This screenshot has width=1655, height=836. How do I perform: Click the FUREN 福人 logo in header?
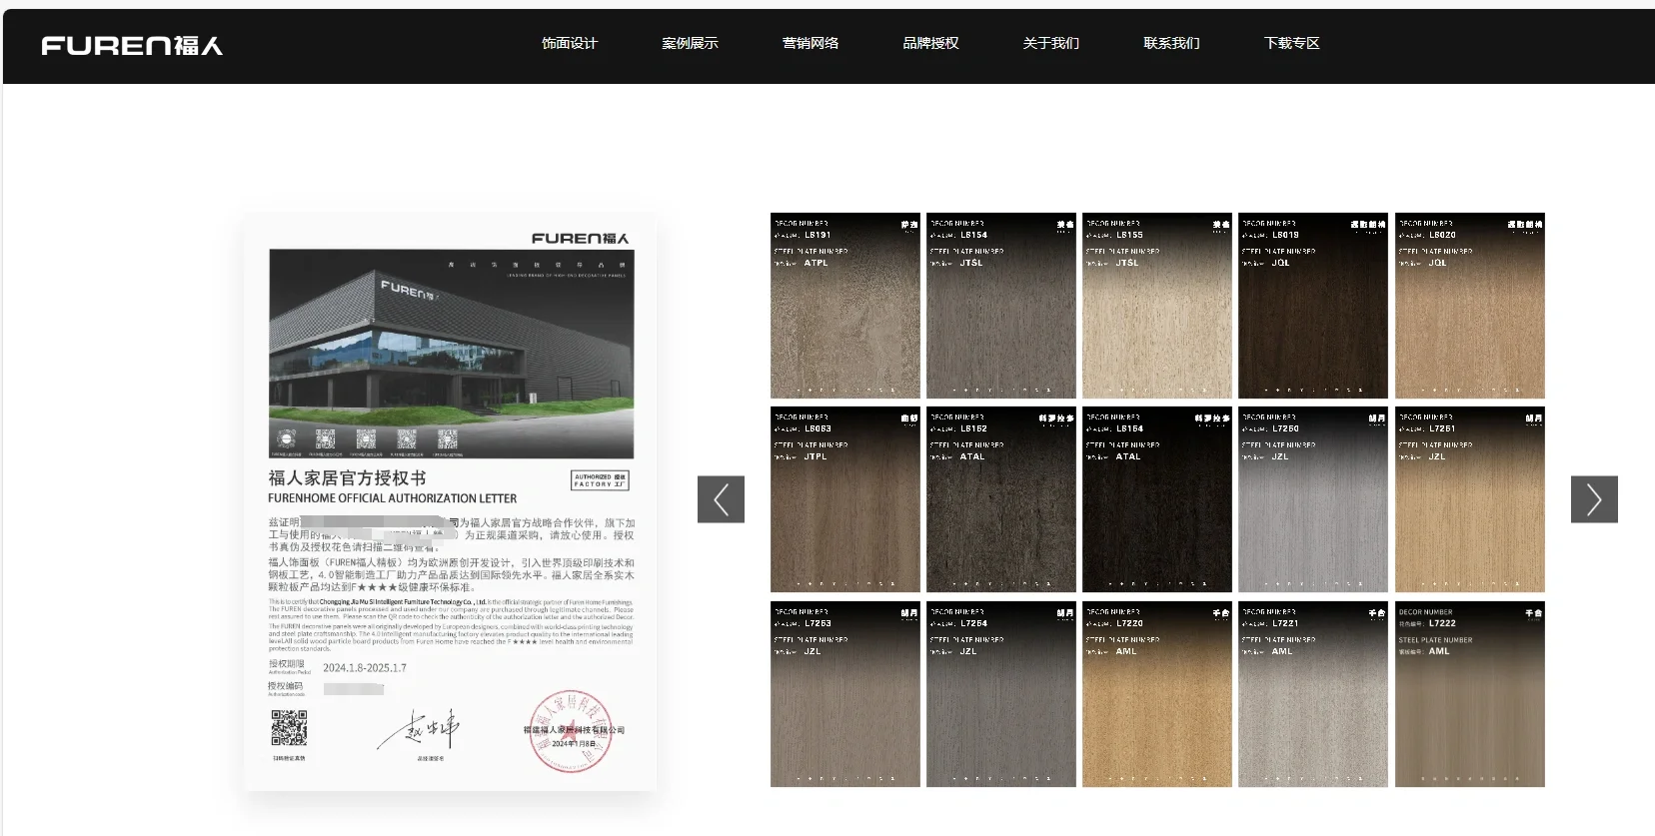(132, 45)
